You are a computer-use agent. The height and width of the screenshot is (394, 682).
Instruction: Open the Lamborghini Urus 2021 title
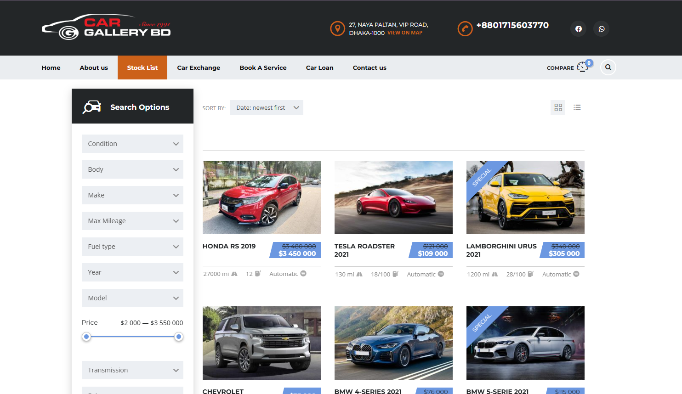501,250
